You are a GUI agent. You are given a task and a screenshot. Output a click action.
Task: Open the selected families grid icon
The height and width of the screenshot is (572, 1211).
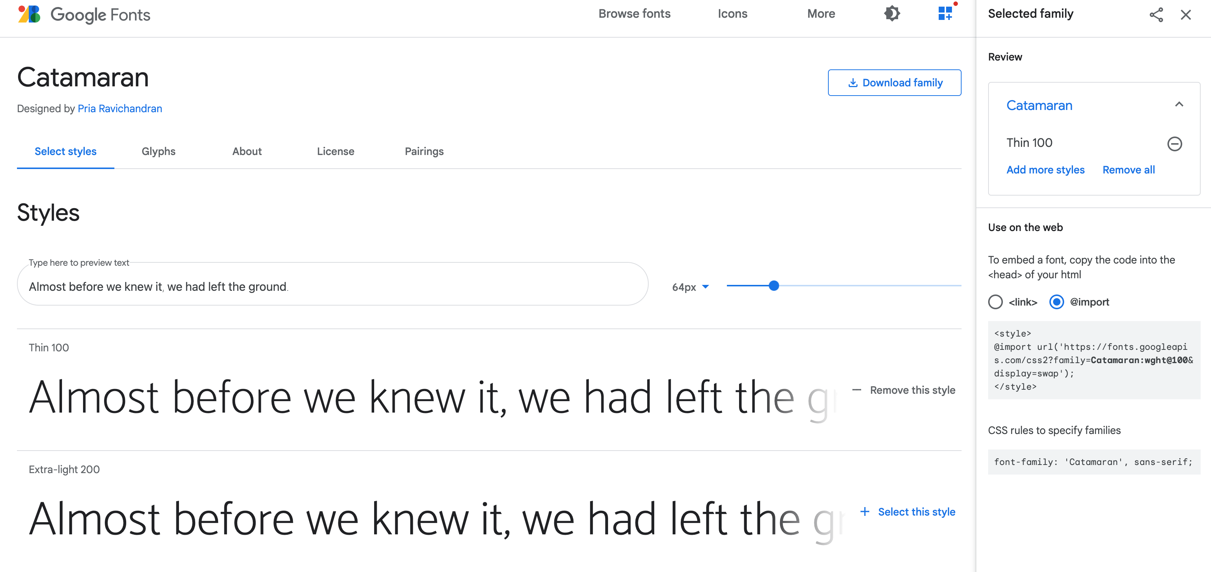coord(945,14)
